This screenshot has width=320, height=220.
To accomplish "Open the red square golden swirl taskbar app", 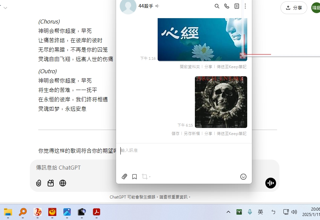I will (x=52, y=212).
